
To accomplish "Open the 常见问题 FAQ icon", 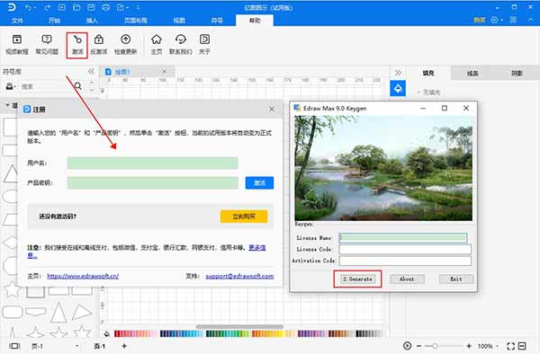I will pos(47,45).
